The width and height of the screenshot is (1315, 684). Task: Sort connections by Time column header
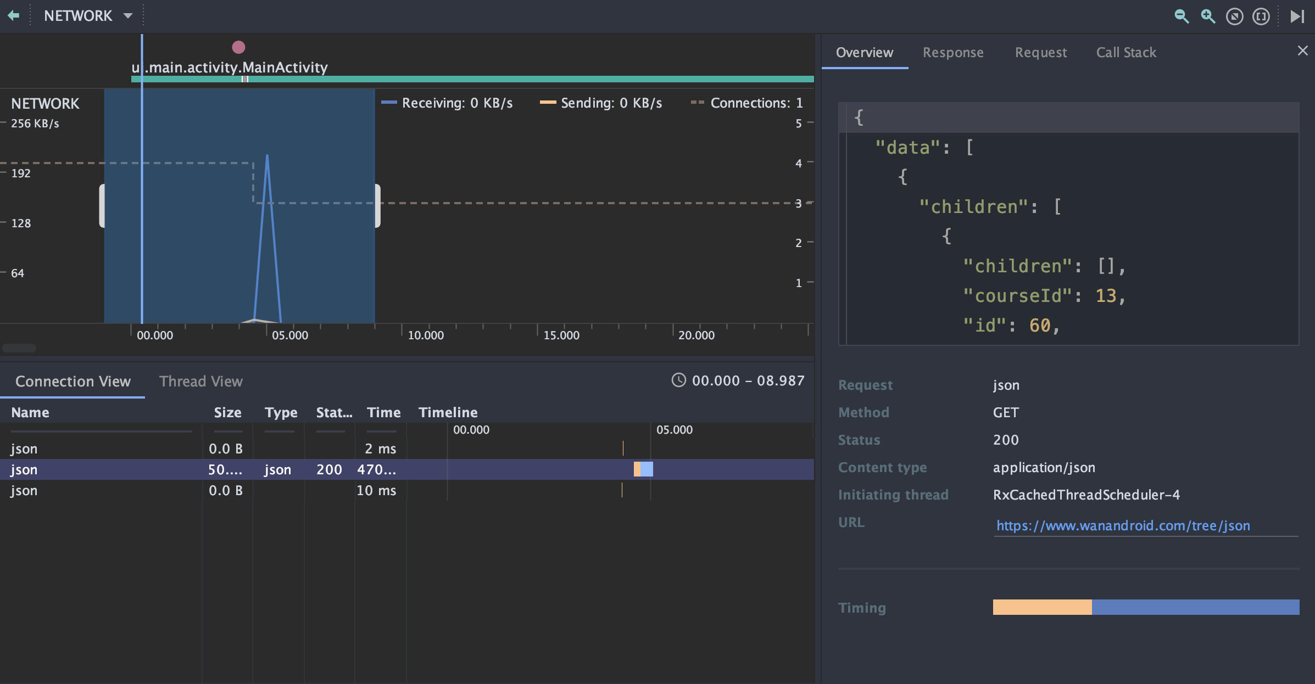click(383, 413)
